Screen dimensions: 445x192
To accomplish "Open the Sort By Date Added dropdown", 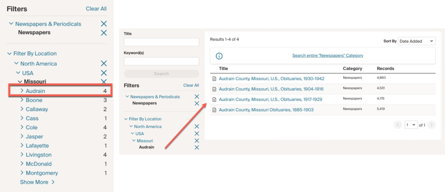I will coord(416,41).
